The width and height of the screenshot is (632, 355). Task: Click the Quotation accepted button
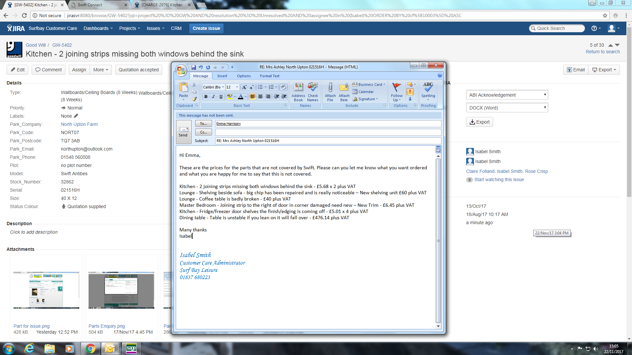[x=139, y=70]
